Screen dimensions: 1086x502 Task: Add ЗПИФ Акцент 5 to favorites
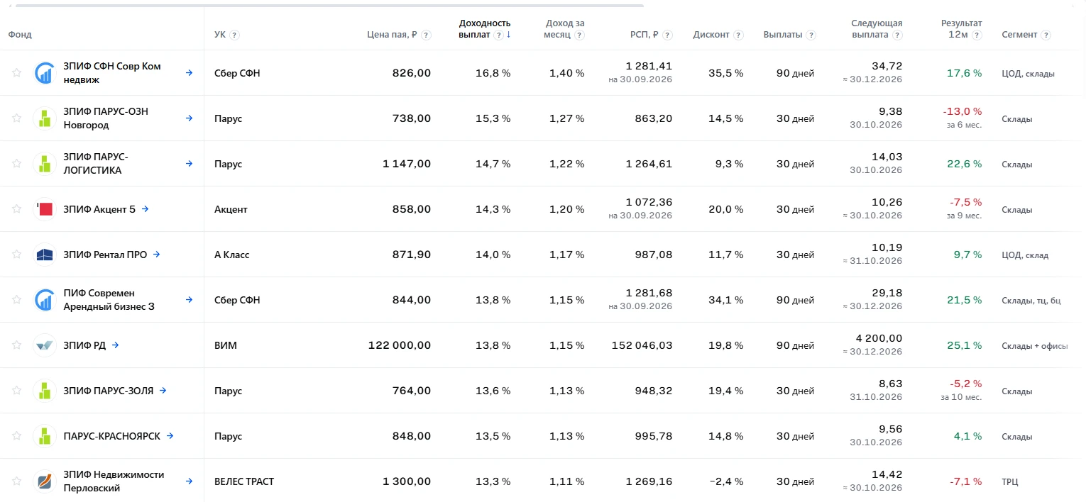(x=16, y=208)
